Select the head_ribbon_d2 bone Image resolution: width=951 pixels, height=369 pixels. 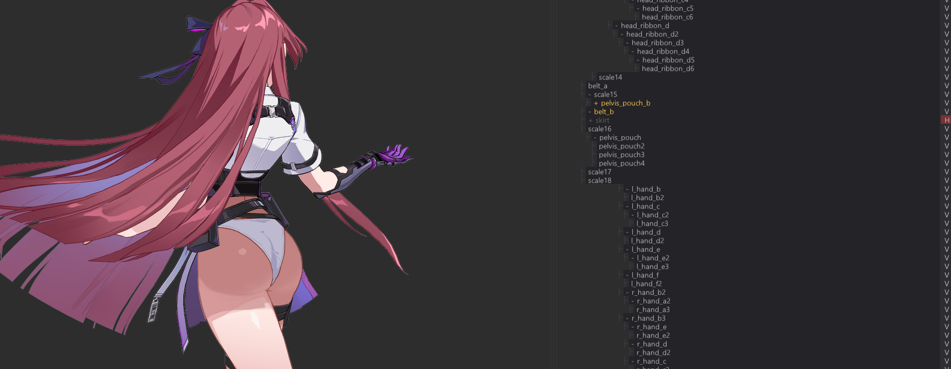pos(652,34)
